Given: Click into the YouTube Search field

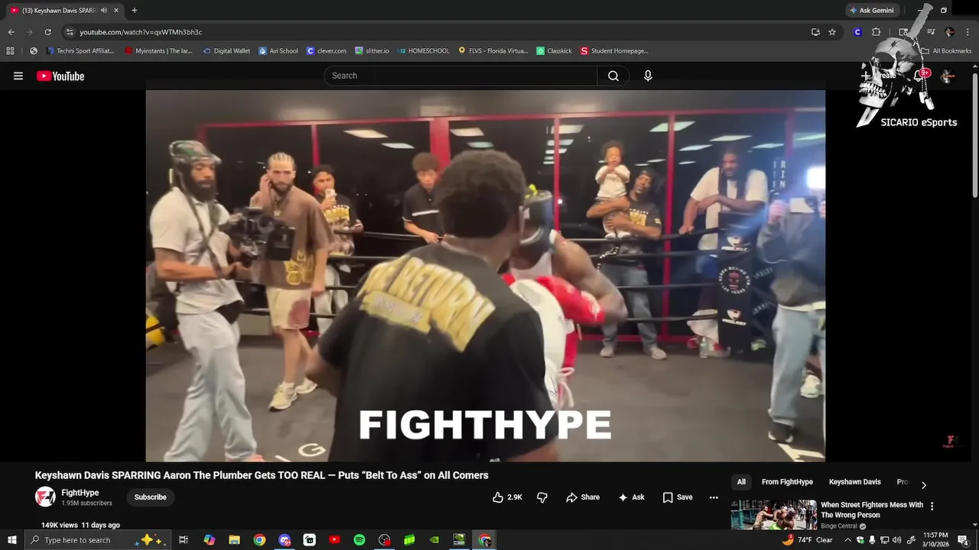Looking at the screenshot, I should click(460, 76).
